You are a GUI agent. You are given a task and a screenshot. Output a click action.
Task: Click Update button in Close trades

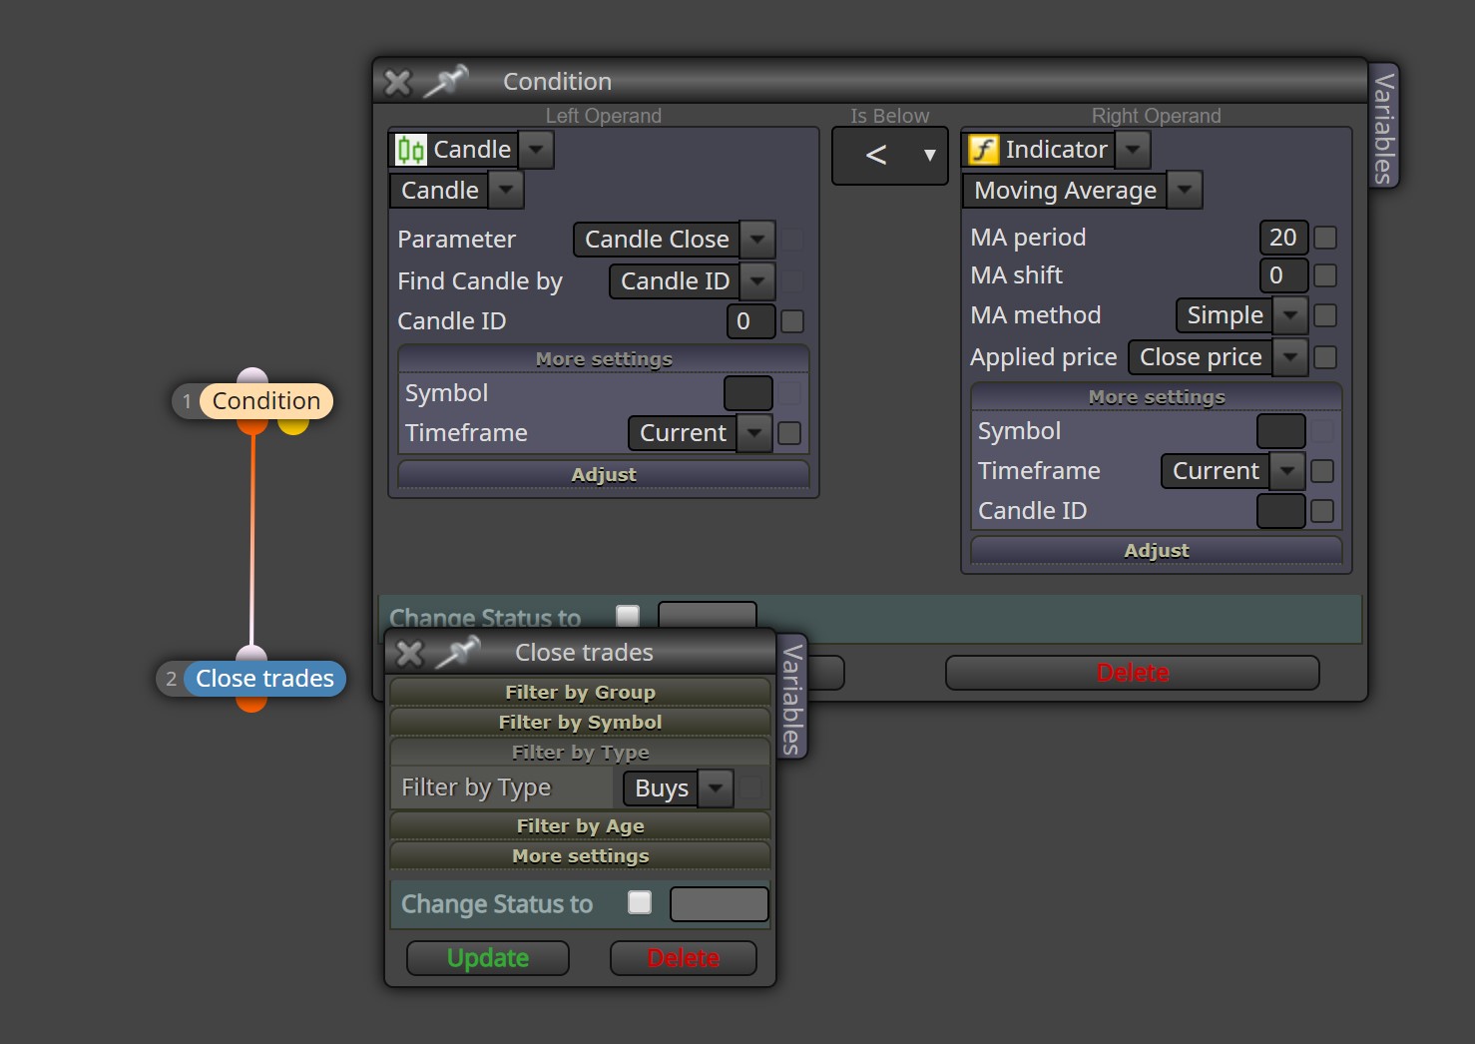[488, 958]
